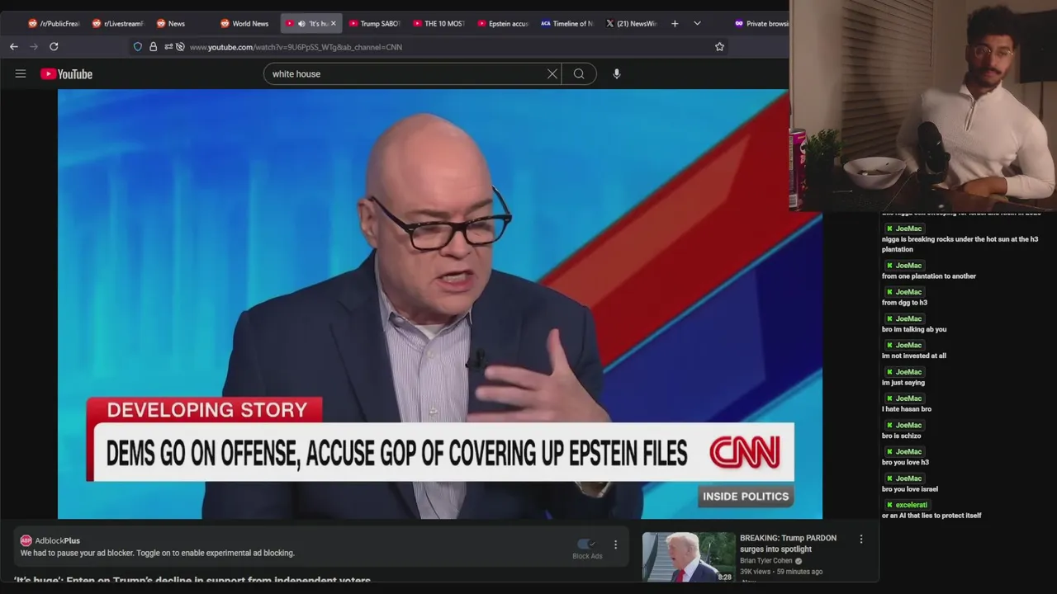Switch to THE 10 MOST tab

(x=439, y=24)
